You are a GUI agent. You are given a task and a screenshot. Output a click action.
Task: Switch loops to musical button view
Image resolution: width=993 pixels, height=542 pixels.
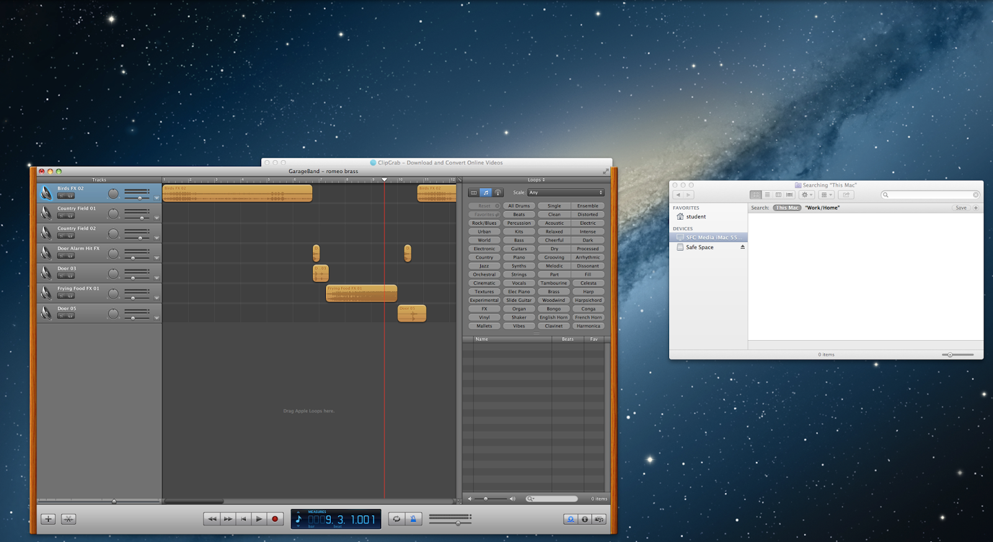pos(486,192)
